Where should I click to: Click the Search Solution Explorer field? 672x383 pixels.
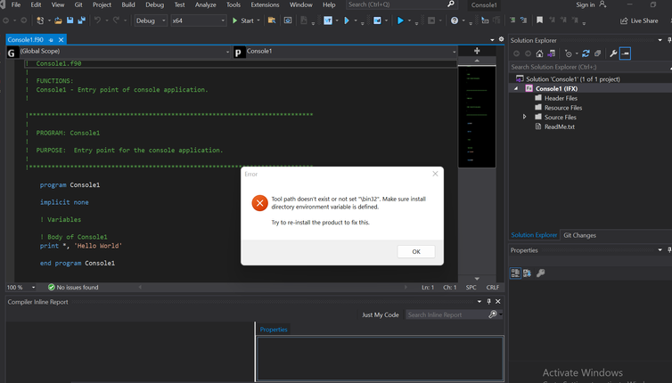tap(588, 67)
